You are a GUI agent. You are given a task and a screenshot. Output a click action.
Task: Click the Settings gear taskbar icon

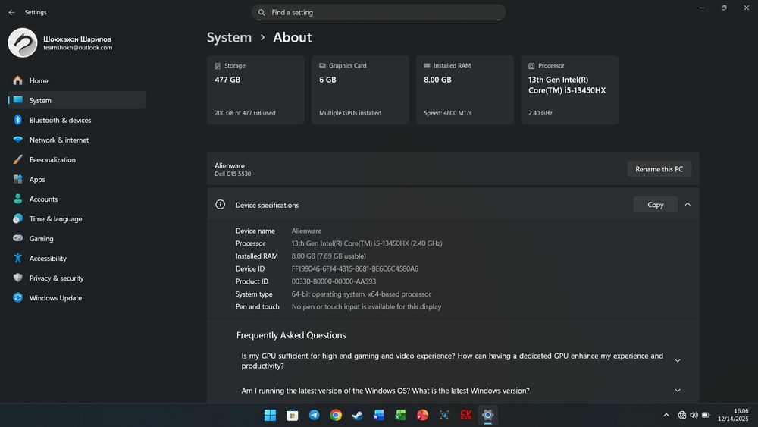(x=487, y=415)
